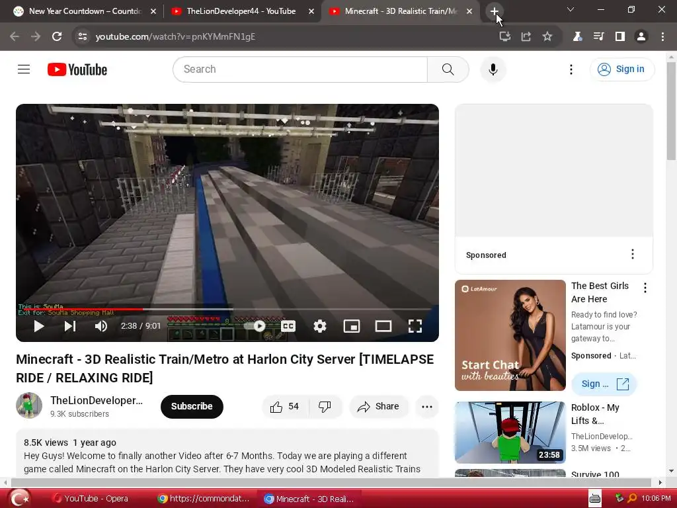Open Chrome profile avatar
Image resolution: width=677 pixels, height=508 pixels.
tap(641, 37)
